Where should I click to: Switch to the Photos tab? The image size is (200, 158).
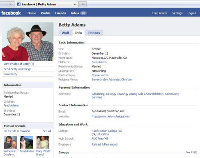(94, 33)
